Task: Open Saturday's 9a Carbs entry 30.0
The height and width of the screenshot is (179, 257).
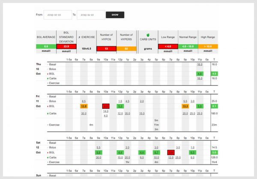Action: pos(99,158)
